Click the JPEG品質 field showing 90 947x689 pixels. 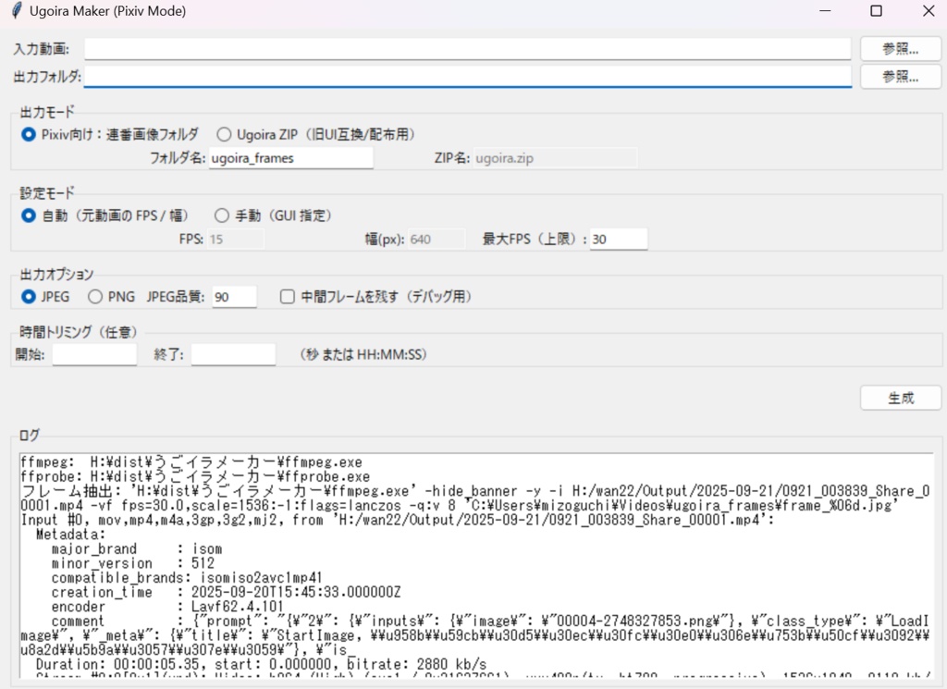tap(234, 297)
